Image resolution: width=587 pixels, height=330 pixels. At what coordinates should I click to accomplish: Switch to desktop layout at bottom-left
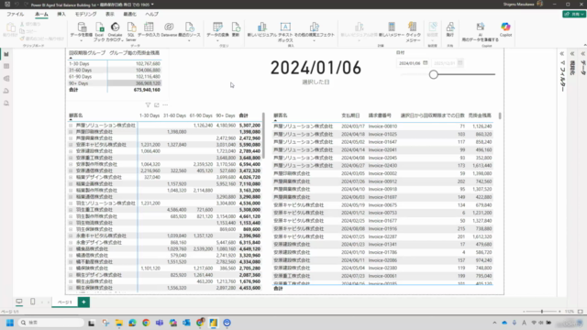[x=19, y=302]
